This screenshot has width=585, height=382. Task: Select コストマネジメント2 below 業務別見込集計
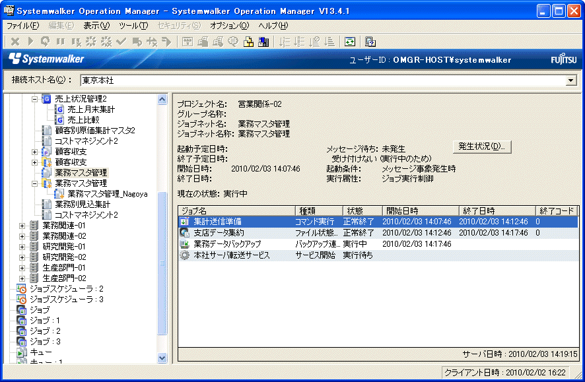click(x=86, y=215)
